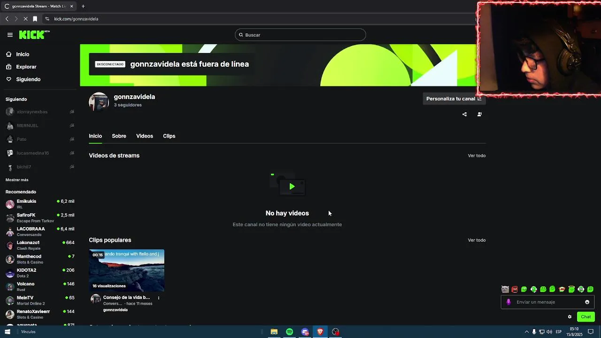601x338 pixels.
Task: Open a new browser tab
Action: pyautogui.click(x=83, y=6)
